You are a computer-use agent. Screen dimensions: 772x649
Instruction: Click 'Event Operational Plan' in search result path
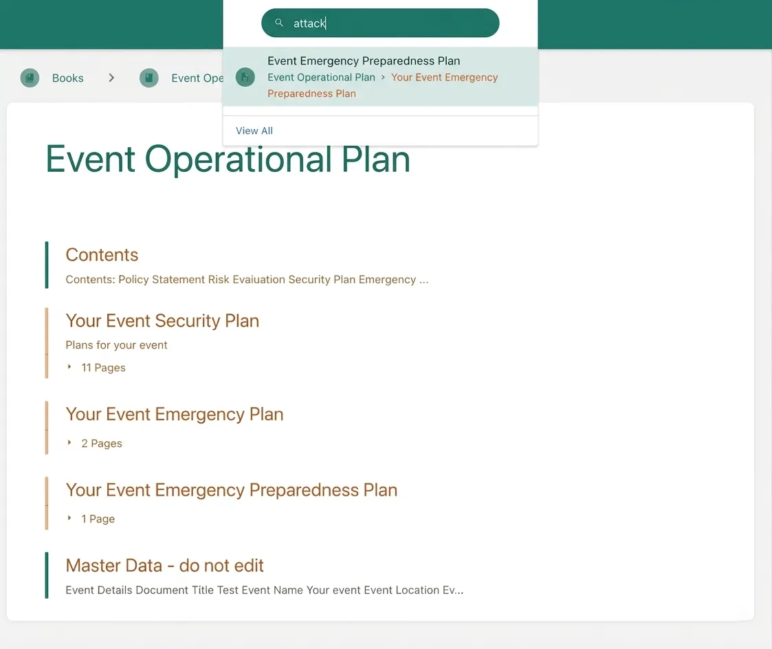(321, 77)
